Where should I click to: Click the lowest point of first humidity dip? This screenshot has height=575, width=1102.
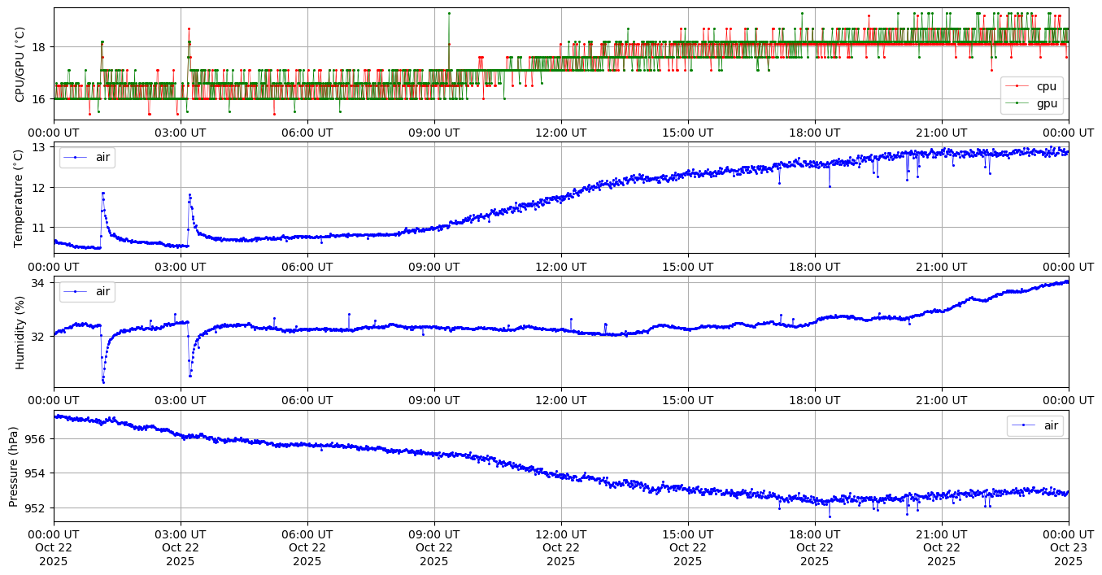click(103, 381)
